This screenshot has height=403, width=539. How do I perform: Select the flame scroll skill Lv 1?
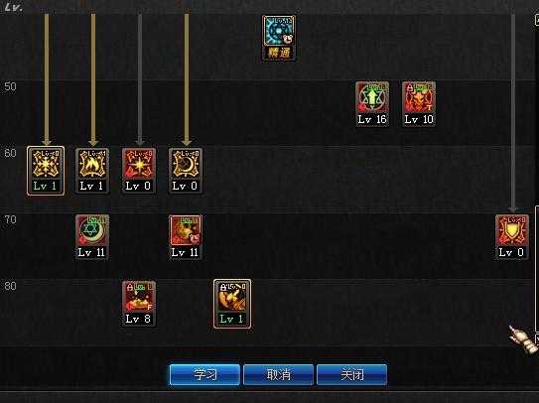click(x=92, y=171)
